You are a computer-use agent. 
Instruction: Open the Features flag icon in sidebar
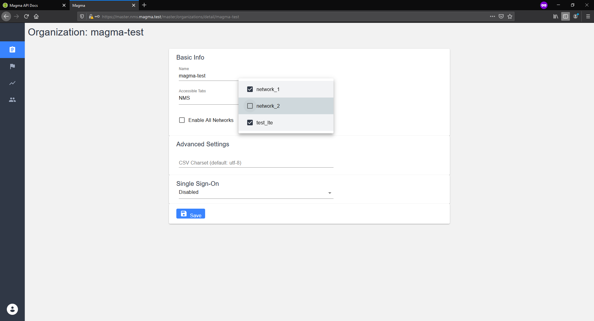tap(12, 66)
